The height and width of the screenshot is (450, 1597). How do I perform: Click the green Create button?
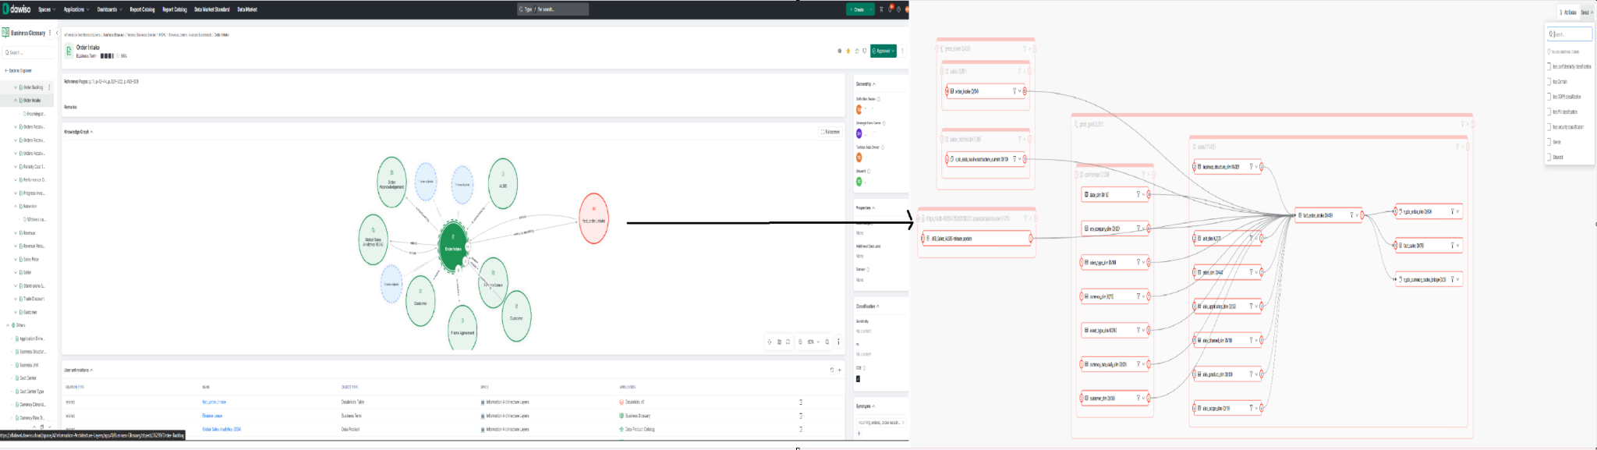(x=860, y=9)
